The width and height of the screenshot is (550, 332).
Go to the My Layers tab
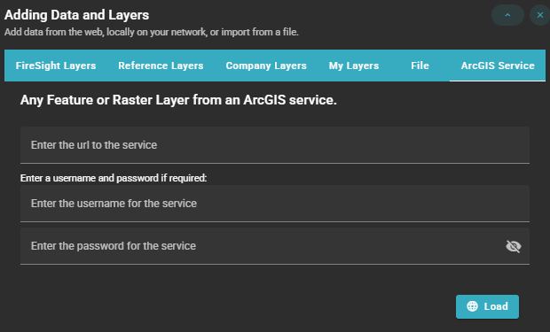354,66
